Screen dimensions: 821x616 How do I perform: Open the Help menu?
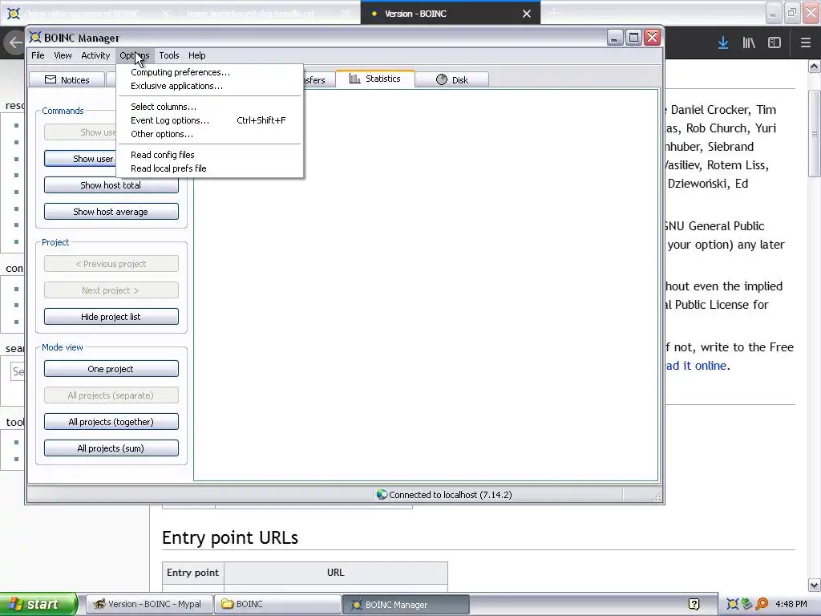point(197,55)
